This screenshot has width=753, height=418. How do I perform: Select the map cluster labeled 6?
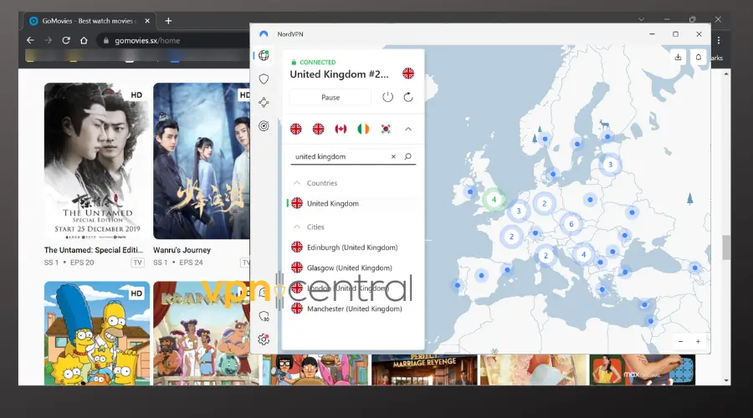point(571,224)
